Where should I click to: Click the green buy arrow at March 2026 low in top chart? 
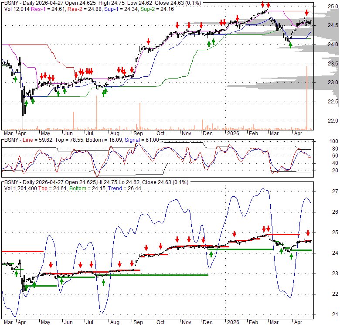tap(291, 45)
